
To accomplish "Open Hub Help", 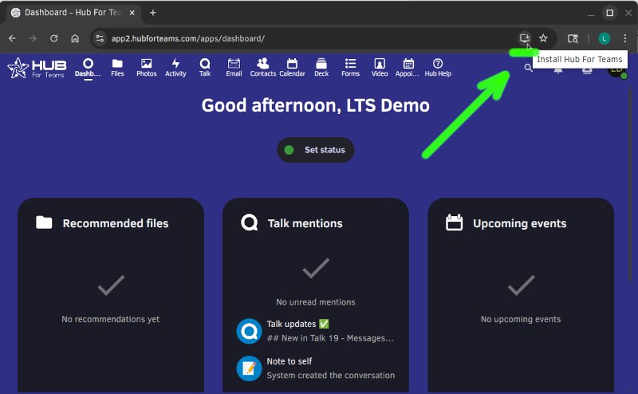I will click(x=438, y=68).
